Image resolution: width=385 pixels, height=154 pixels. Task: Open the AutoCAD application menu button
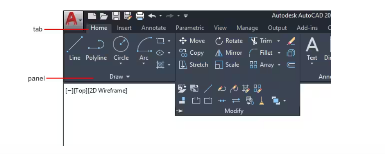point(73,21)
